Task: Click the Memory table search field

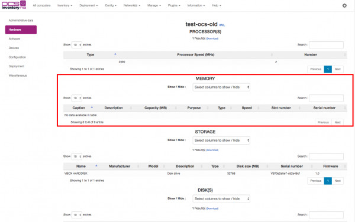Action: click(x=326, y=98)
